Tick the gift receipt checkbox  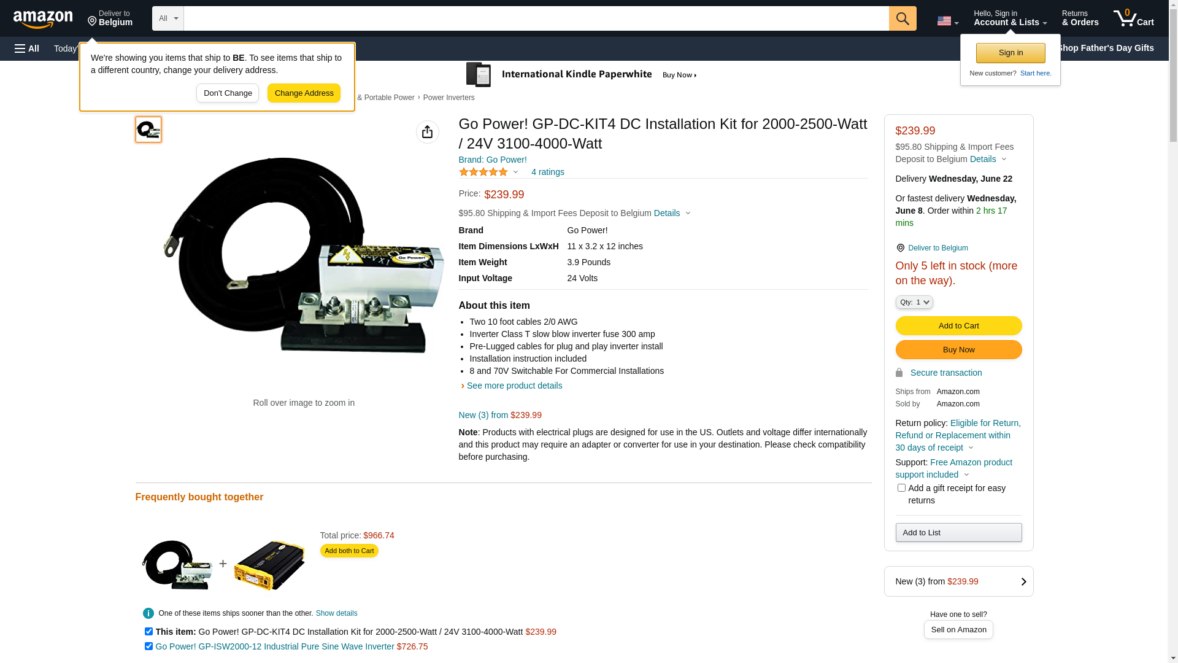901,488
